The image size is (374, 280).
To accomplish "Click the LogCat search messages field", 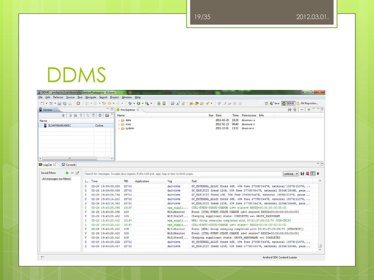I will coord(183,174).
